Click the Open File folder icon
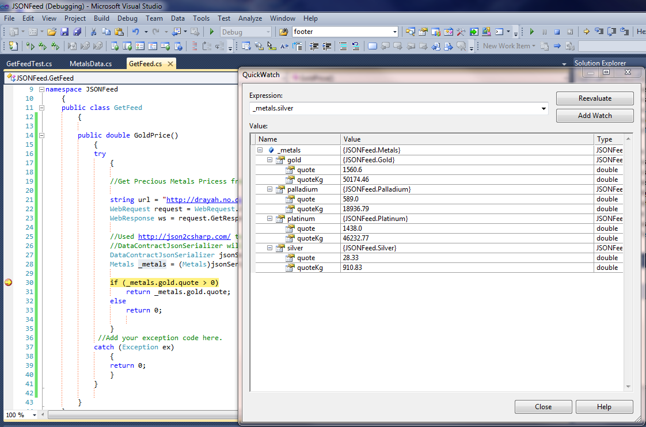 click(51, 32)
